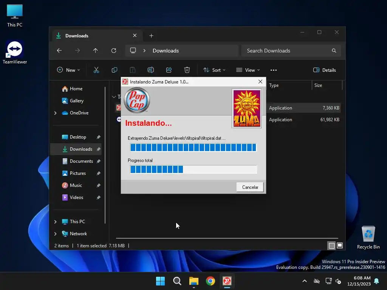
Task: Open Pictures in the sidebar
Action: (78, 173)
